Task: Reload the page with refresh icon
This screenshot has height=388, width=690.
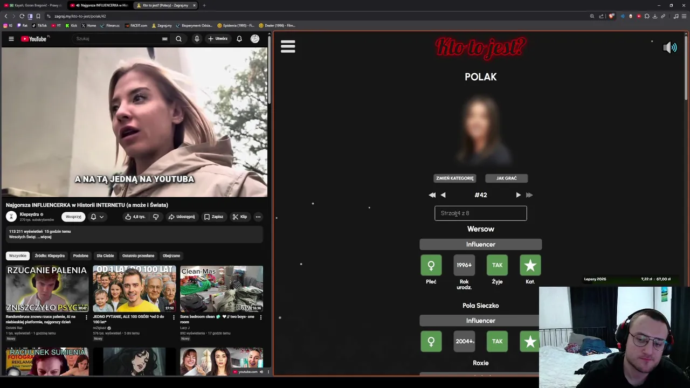Action: pyautogui.click(x=22, y=16)
